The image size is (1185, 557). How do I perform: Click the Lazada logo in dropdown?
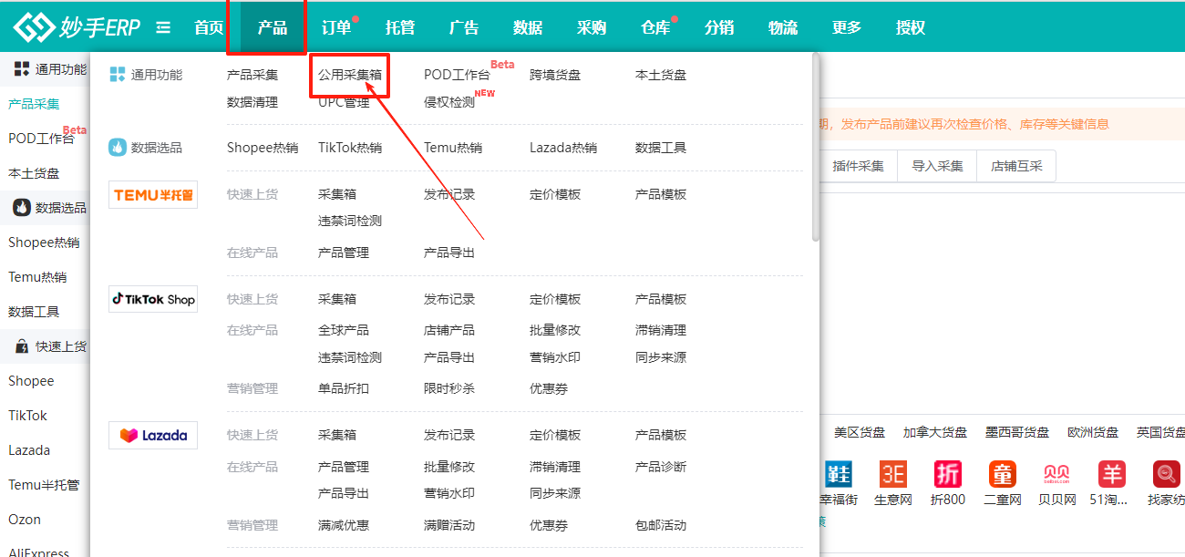[x=153, y=435]
